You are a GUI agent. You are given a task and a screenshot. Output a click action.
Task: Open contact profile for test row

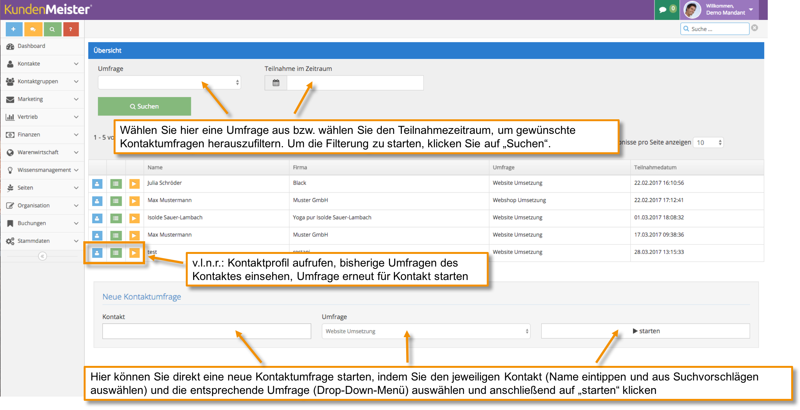[x=97, y=253]
